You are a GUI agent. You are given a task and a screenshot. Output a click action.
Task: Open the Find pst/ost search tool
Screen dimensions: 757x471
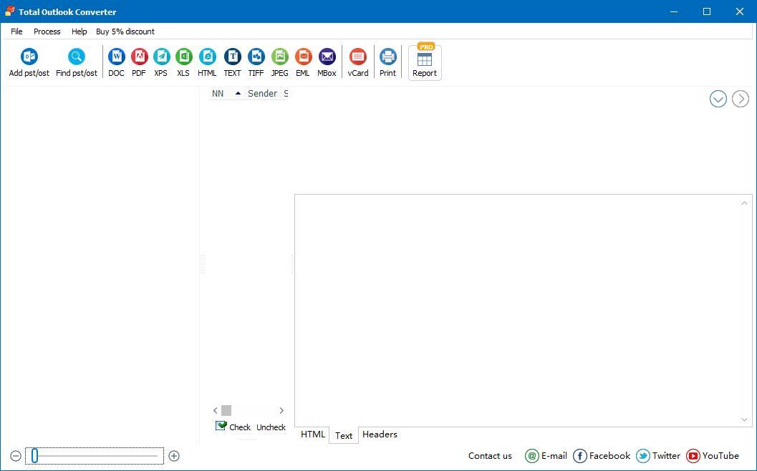coord(76,57)
